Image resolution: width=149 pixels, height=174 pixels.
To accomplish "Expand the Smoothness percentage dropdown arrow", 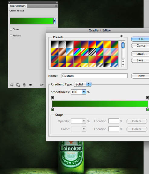I will (x=84, y=92).
